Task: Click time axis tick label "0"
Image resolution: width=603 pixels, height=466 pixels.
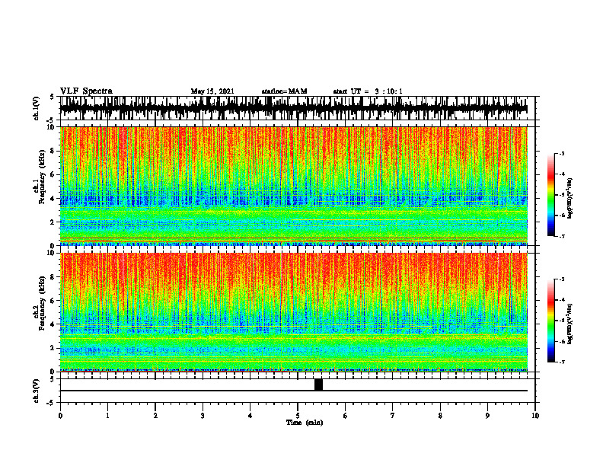Action: click(x=60, y=416)
